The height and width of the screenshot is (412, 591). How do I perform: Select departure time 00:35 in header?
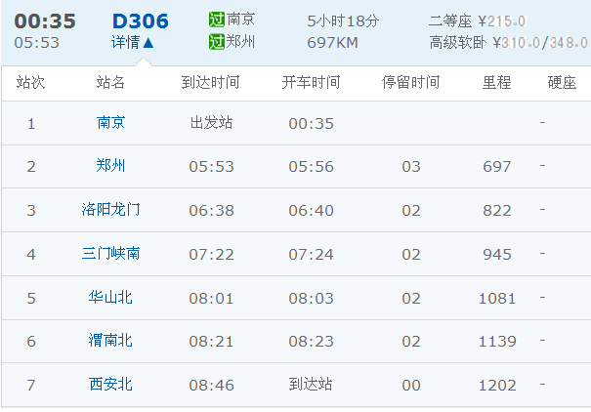45,21
